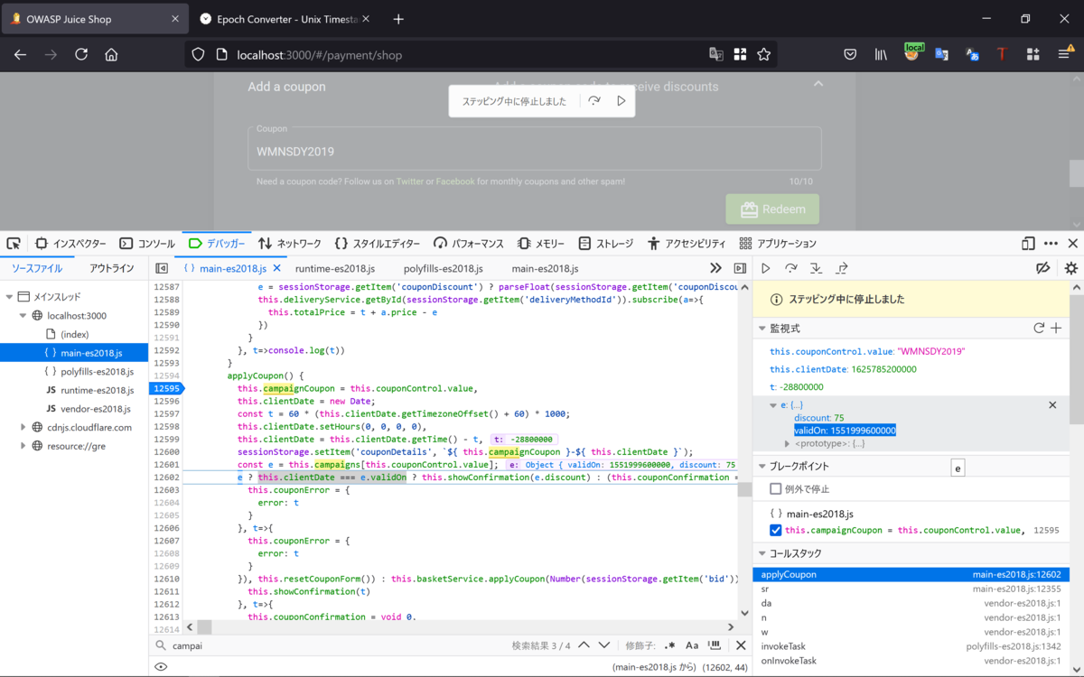Open the Style Editor tab
The height and width of the screenshot is (677, 1084).
click(378, 244)
